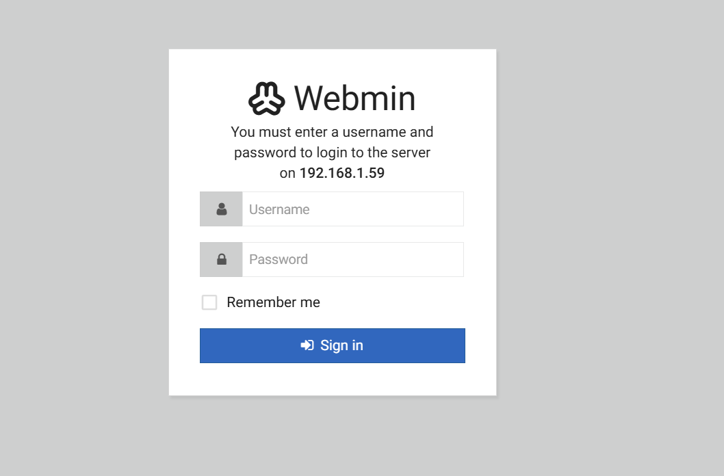
Task: Click the "Sign in" text label
Action: coord(341,345)
